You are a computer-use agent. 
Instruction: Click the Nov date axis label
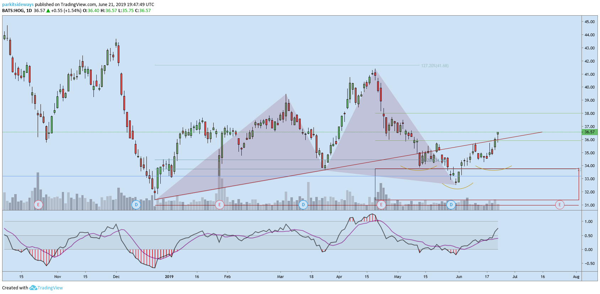point(58,277)
